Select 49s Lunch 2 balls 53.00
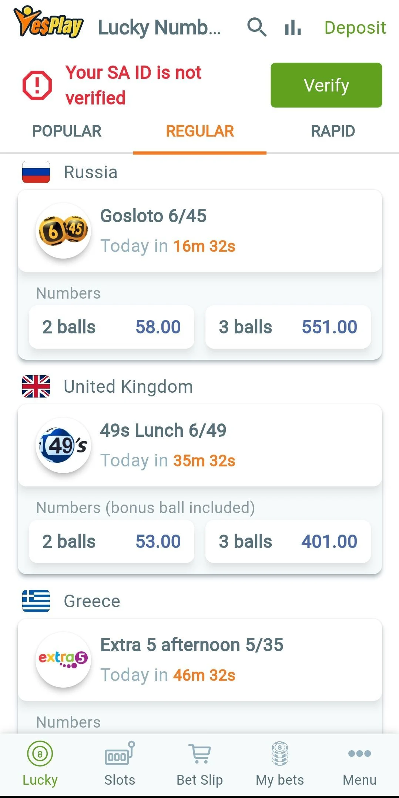This screenshot has width=399, height=798. pos(111,542)
